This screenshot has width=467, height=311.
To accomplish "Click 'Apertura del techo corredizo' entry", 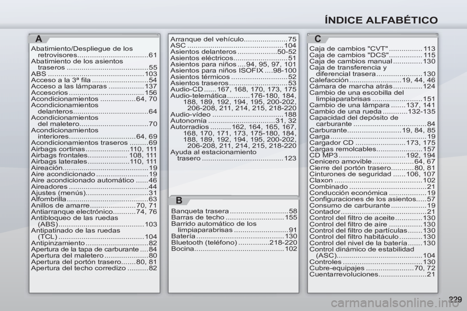I will pos(94,268).
